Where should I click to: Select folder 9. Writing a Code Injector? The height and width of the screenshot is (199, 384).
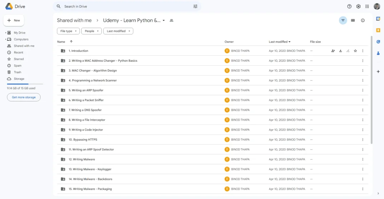click(213, 130)
